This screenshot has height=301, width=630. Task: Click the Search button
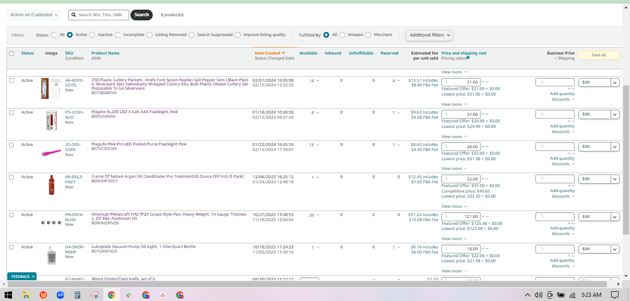coord(142,15)
